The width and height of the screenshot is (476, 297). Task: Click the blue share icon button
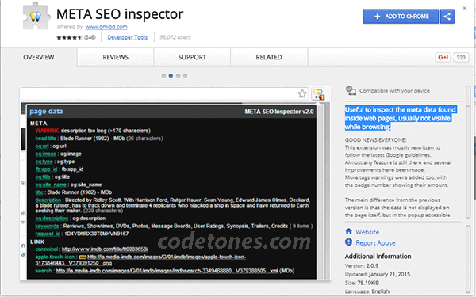pos(447,17)
